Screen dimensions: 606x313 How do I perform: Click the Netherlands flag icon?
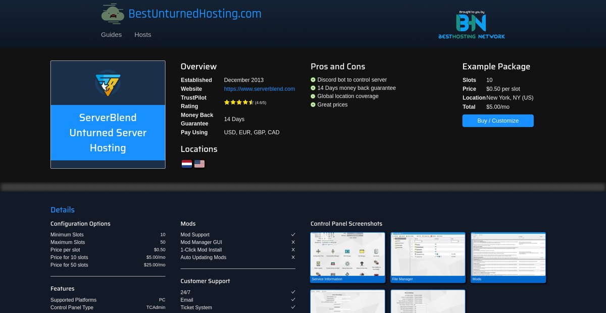tap(186, 164)
